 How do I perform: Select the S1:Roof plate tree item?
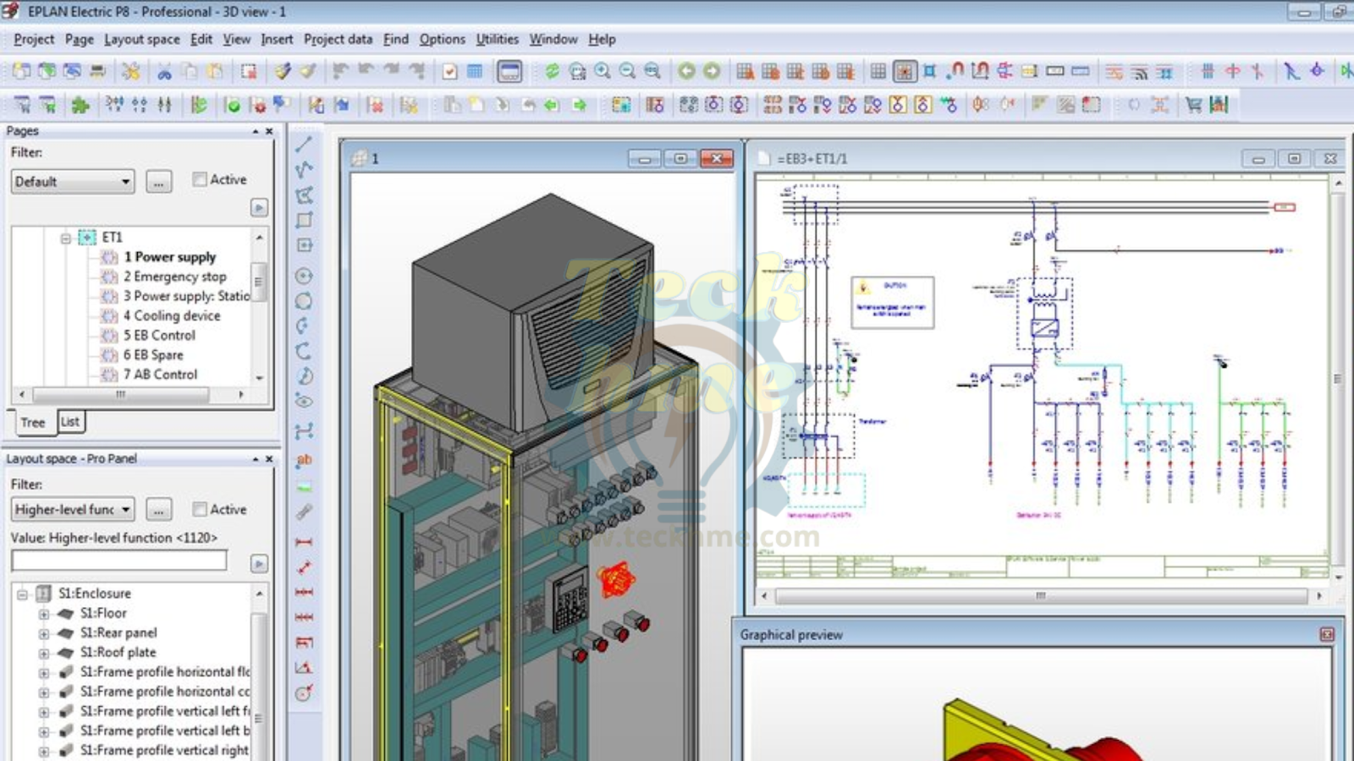point(118,653)
